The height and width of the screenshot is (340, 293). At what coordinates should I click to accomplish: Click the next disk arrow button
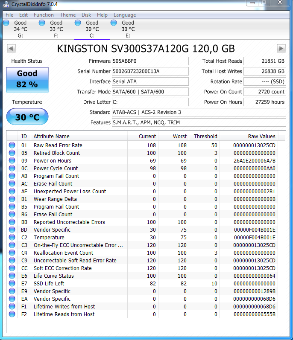(x=281, y=49)
